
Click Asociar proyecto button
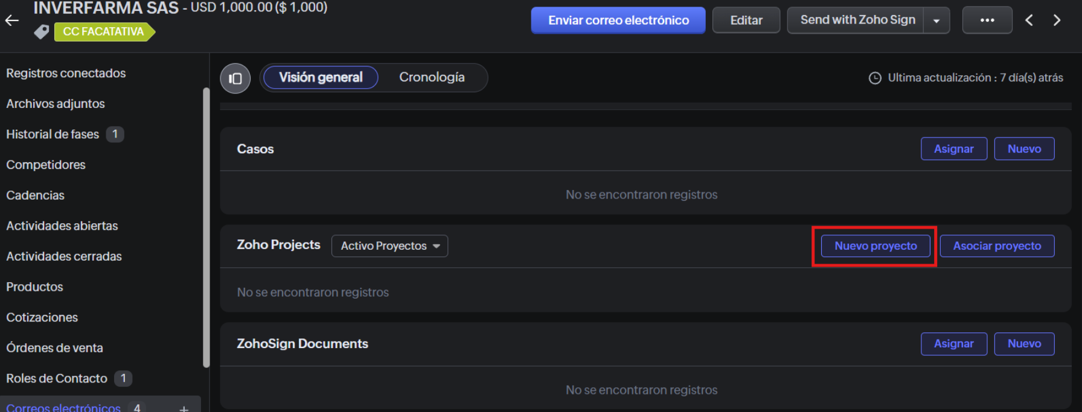pos(996,246)
